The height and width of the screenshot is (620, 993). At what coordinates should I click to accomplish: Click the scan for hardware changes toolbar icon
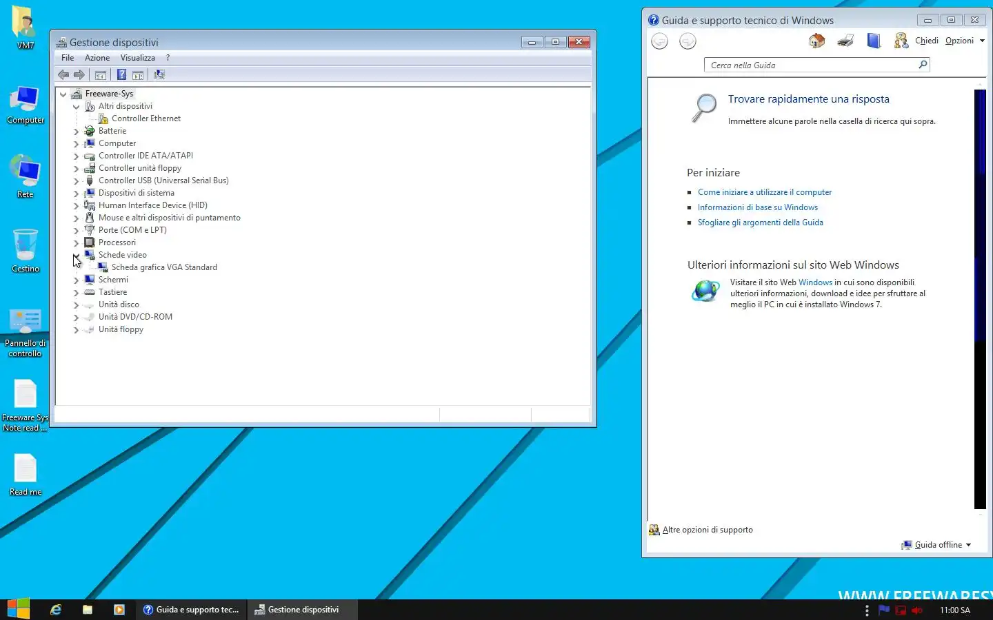pyautogui.click(x=159, y=74)
